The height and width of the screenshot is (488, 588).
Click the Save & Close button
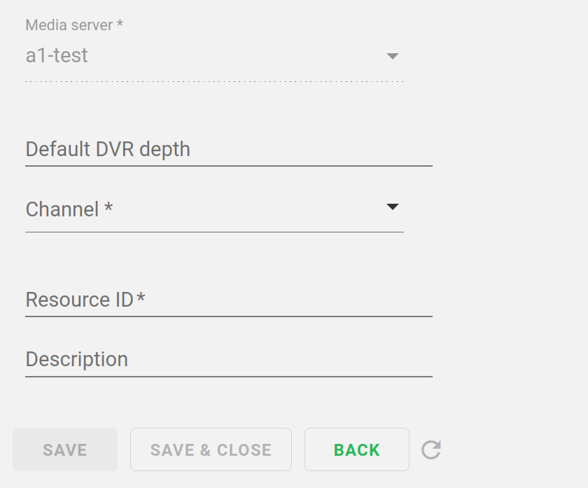coord(211,449)
